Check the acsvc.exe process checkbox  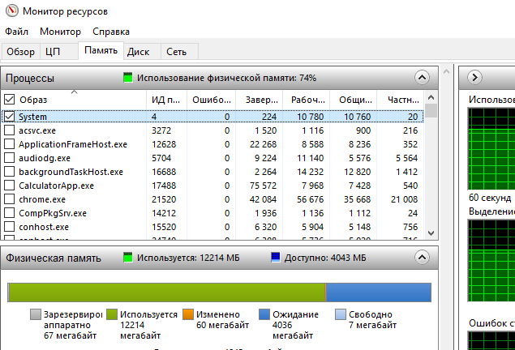(9, 130)
